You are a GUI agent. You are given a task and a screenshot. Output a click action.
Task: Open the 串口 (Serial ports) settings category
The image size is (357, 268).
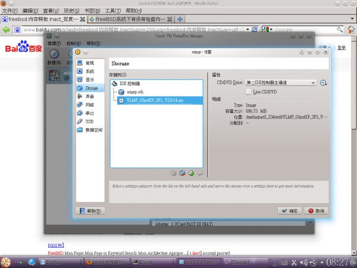[90, 113]
